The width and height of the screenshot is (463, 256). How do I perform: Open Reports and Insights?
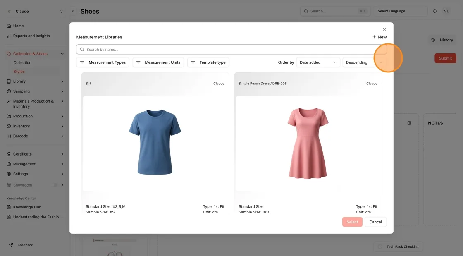click(29, 36)
